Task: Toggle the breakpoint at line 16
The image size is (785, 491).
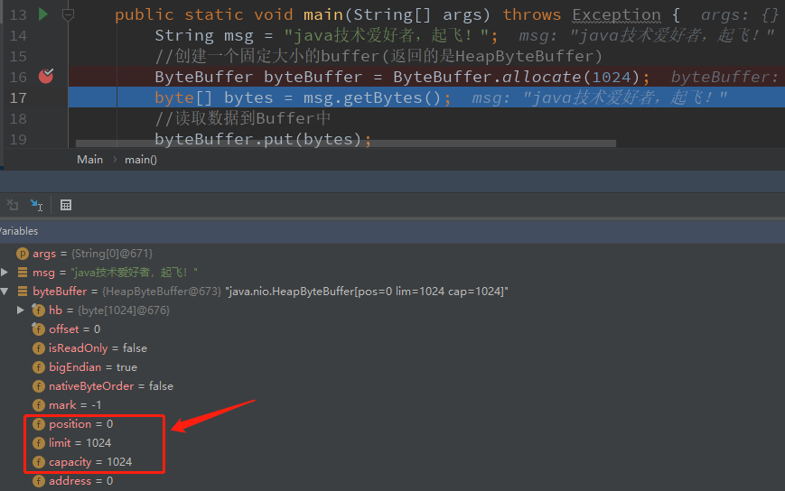Action: point(45,76)
